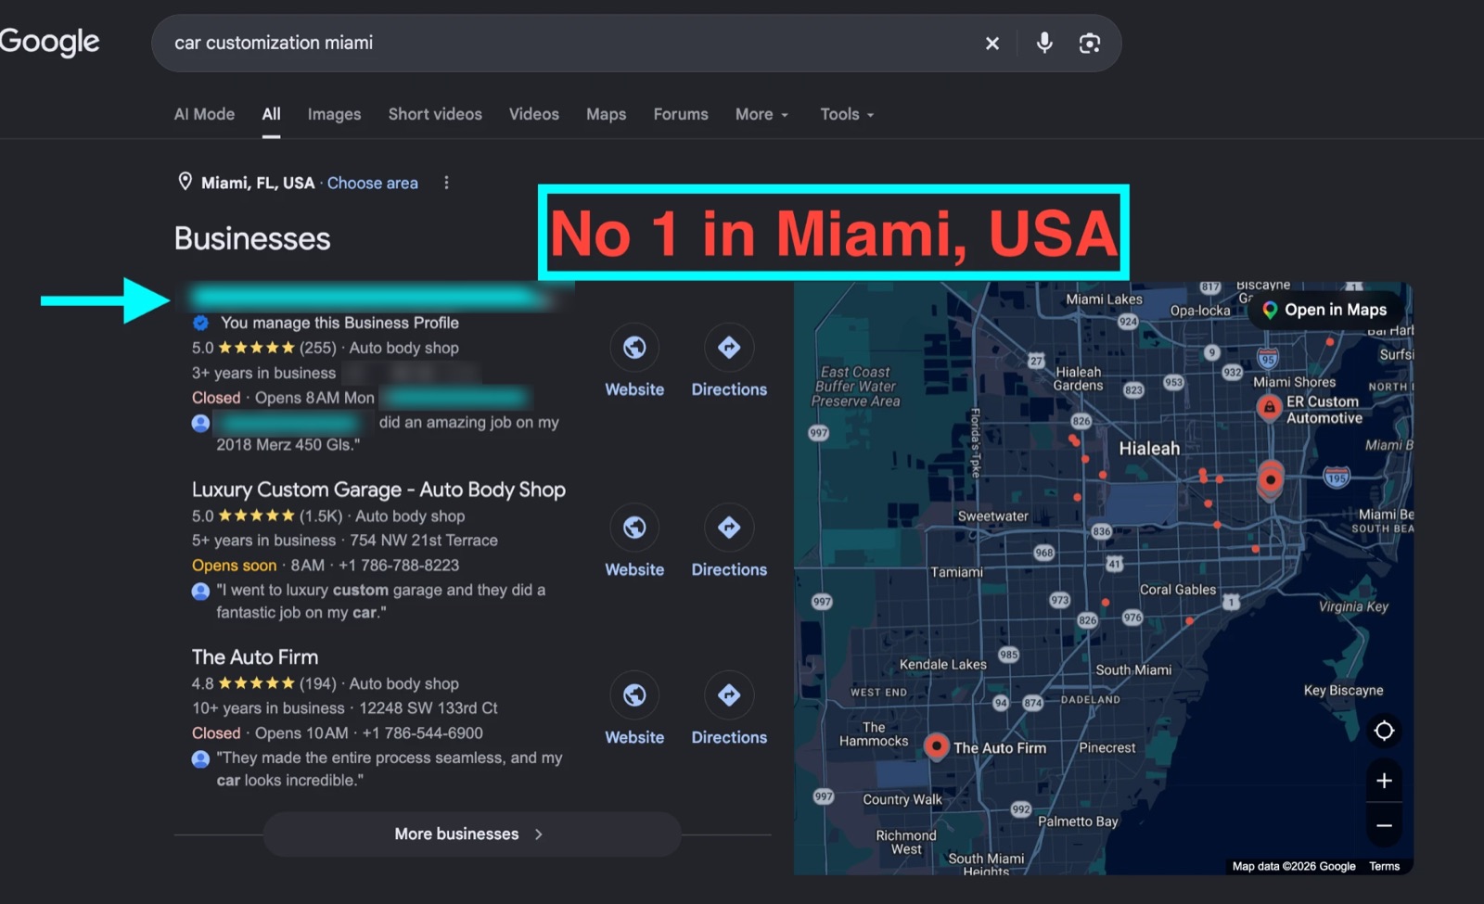This screenshot has width=1484, height=904.
Task: Open Website for the first blurred business
Action: point(634,362)
